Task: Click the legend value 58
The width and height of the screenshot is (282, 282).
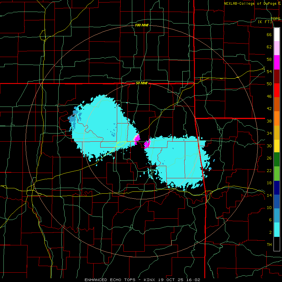Action: coord(269,59)
